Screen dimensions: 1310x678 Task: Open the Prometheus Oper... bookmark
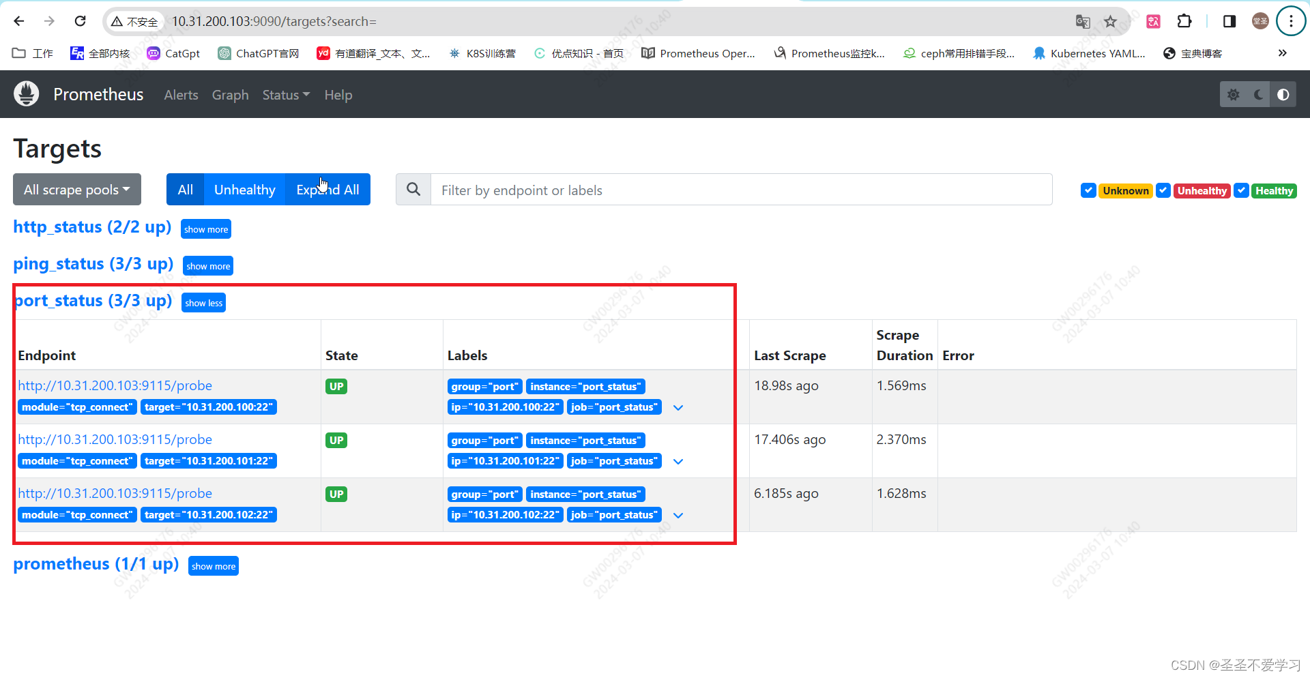click(699, 53)
